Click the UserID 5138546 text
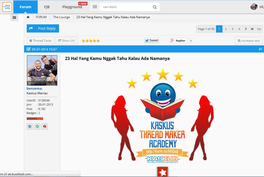264x177 pixels. pos(38,100)
